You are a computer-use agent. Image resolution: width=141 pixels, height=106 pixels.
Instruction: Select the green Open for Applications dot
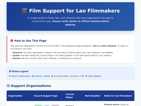10,76
